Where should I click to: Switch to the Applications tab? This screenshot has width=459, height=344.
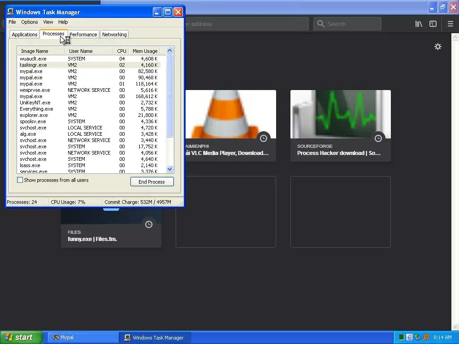tap(25, 34)
